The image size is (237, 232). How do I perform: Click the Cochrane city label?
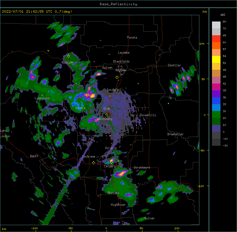[x=89, y=157]
